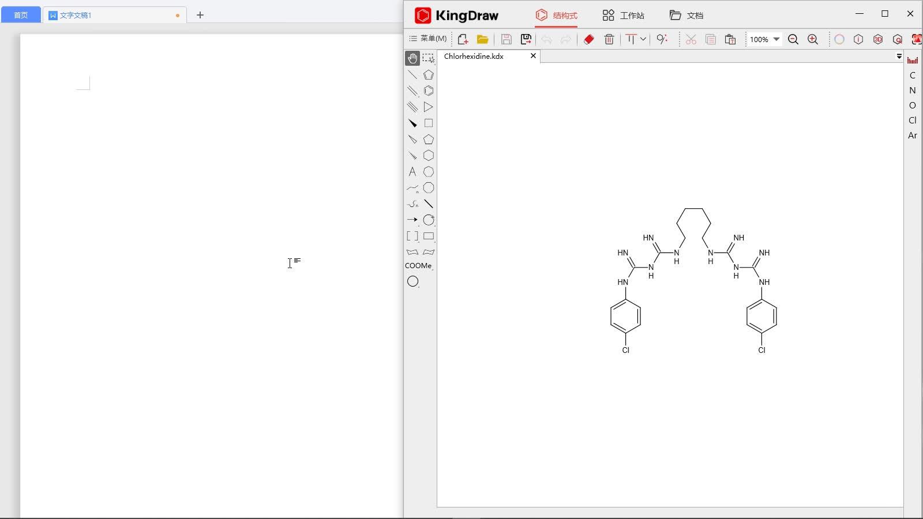This screenshot has height=519, width=923.
Task: Select the COOMe functional group template
Action: 418,265
